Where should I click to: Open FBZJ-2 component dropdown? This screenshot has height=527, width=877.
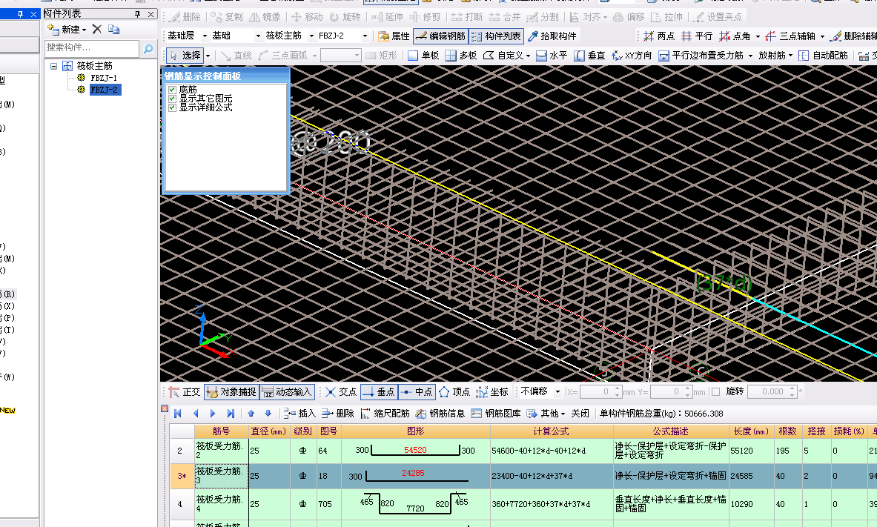click(365, 36)
